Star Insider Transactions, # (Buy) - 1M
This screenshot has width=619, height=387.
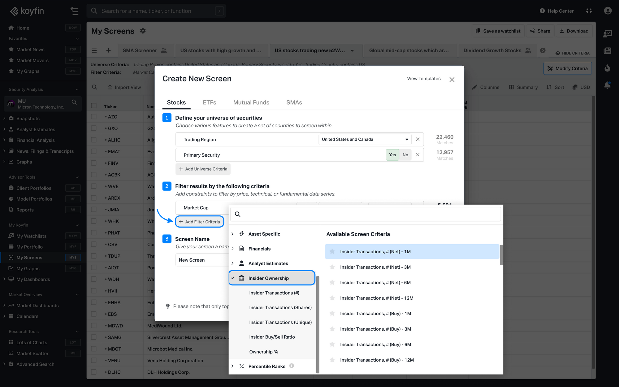coord(332,313)
